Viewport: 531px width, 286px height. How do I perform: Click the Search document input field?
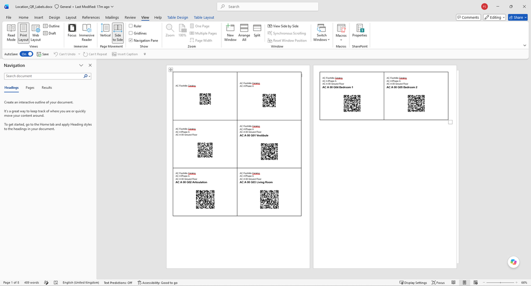coord(44,76)
